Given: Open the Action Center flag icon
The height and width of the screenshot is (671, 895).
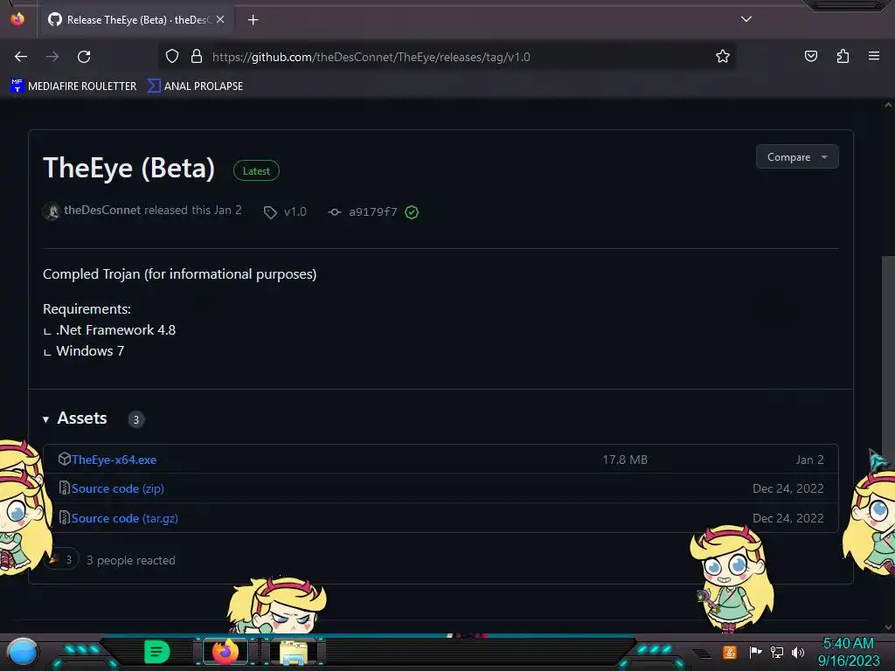Looking at the screenshot, I should pyautogui.click(x=755, y=652).
